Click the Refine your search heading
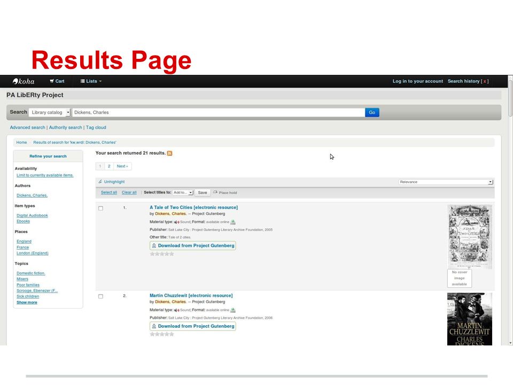This screenshot has width=513, height=385. tap(48, 156)
